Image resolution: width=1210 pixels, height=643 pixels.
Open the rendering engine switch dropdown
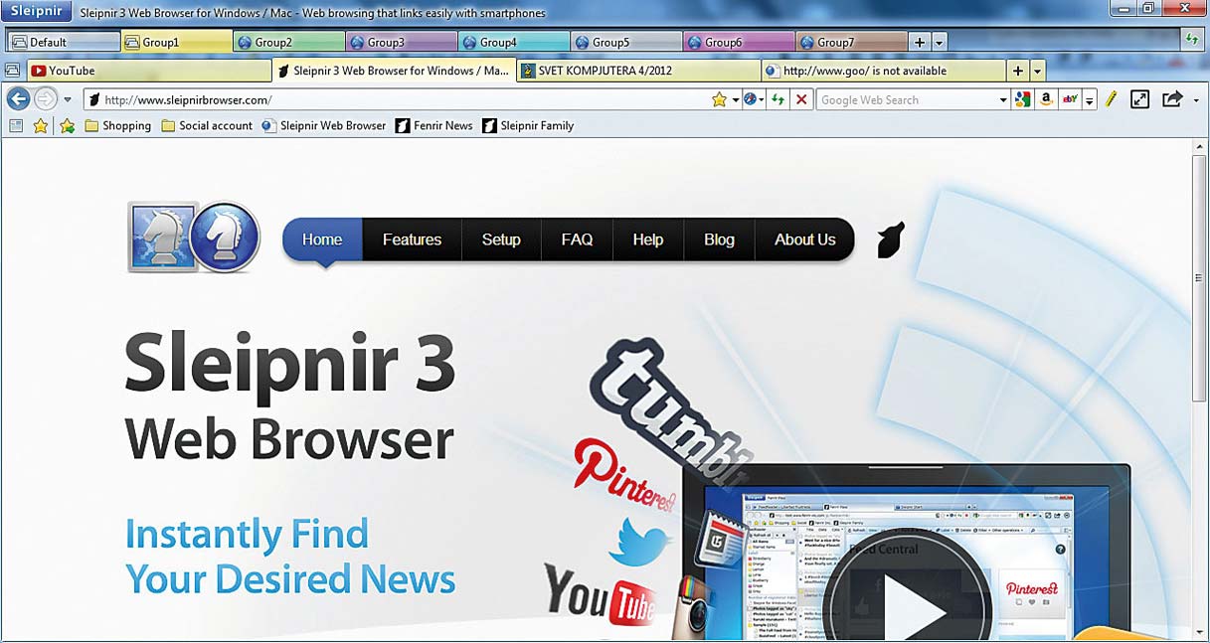click(x=754, y=100)
